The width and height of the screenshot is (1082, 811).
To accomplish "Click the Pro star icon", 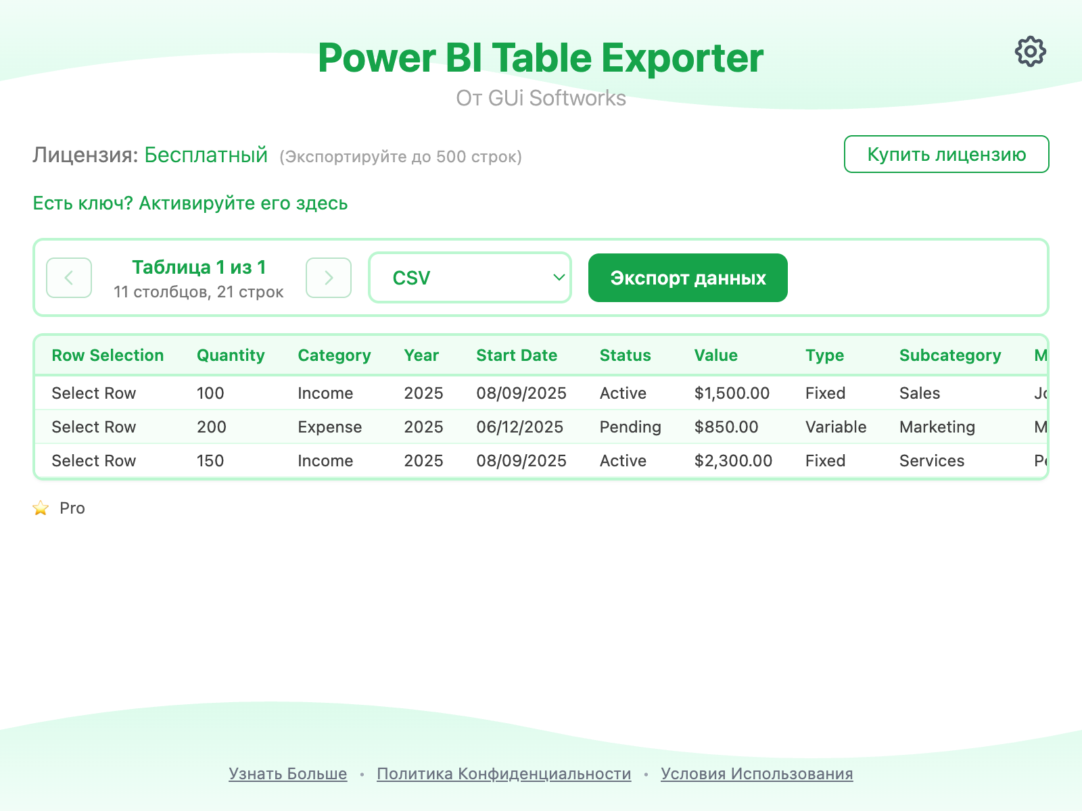I will coord(41,508).
